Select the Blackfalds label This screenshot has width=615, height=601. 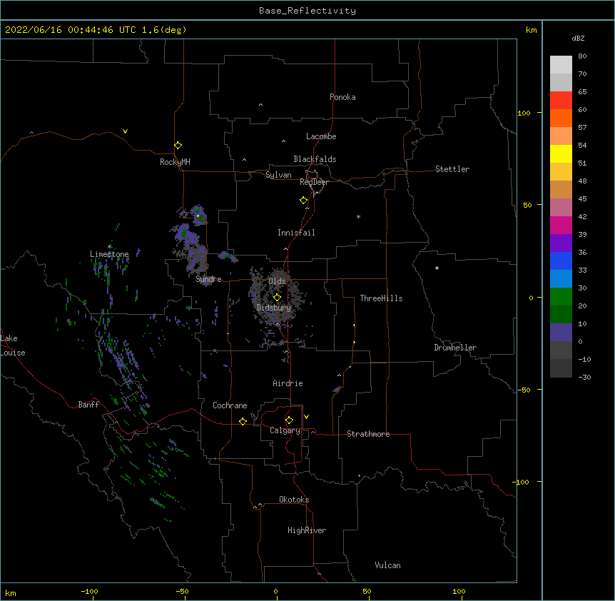click(x=315, y=159)
